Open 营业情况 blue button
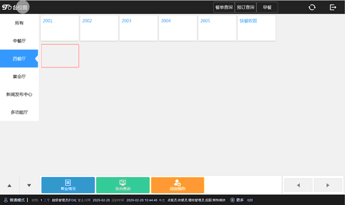The image size is (345, 205). tap(68, 185)
